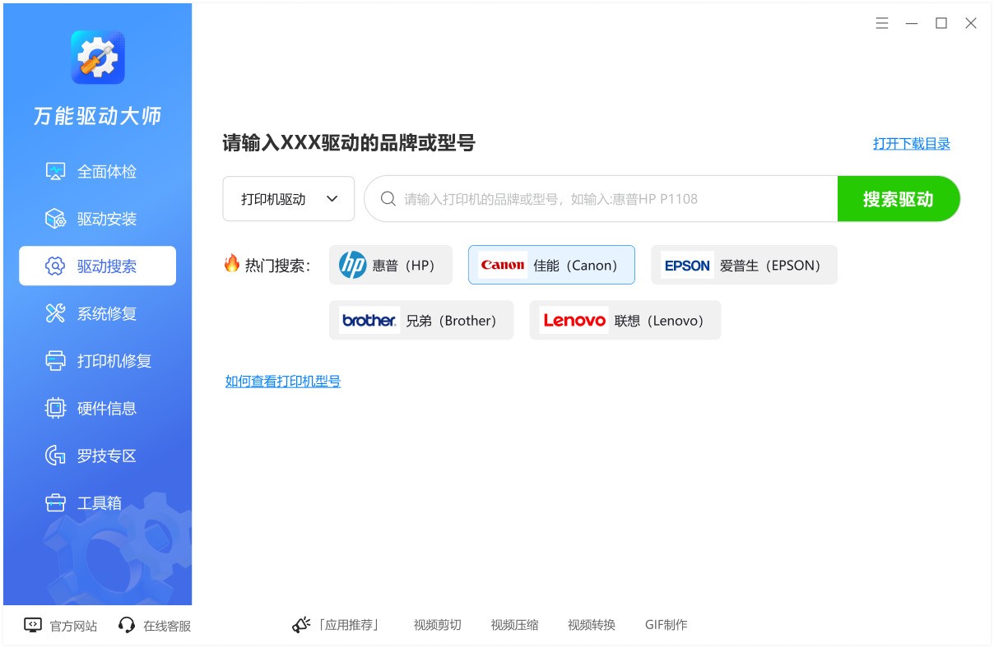Click the printer model search input field

tap(609, 199)
